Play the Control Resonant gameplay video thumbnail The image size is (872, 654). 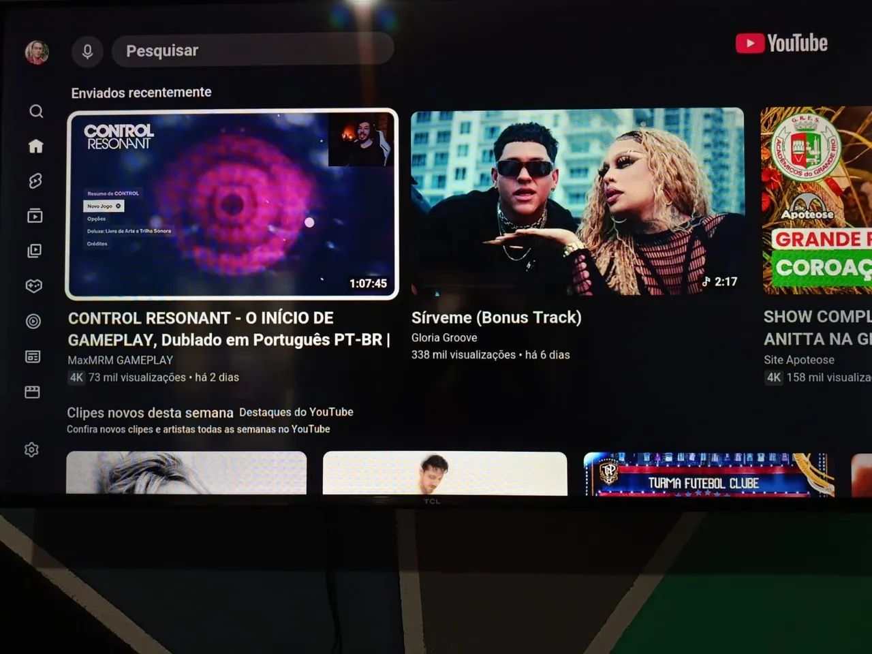[x=232, y=204]
